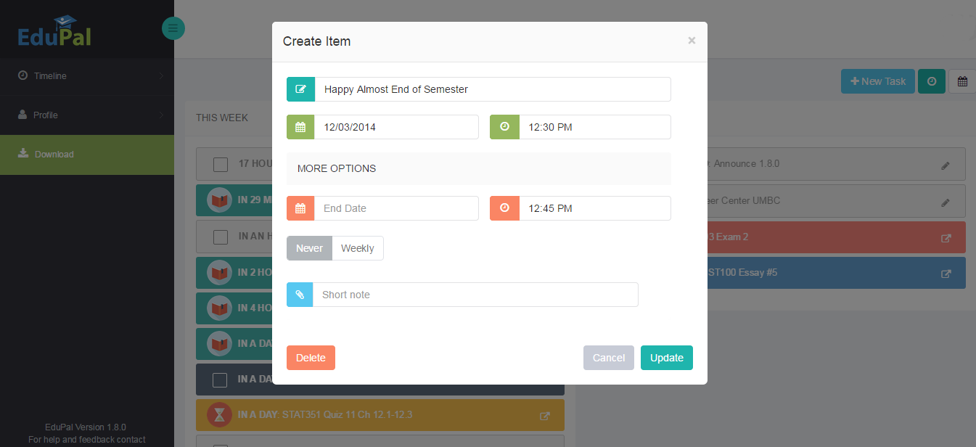This screenshot has width=976, height=447.
Task: Click the item title input field
Action: [493, 89]
